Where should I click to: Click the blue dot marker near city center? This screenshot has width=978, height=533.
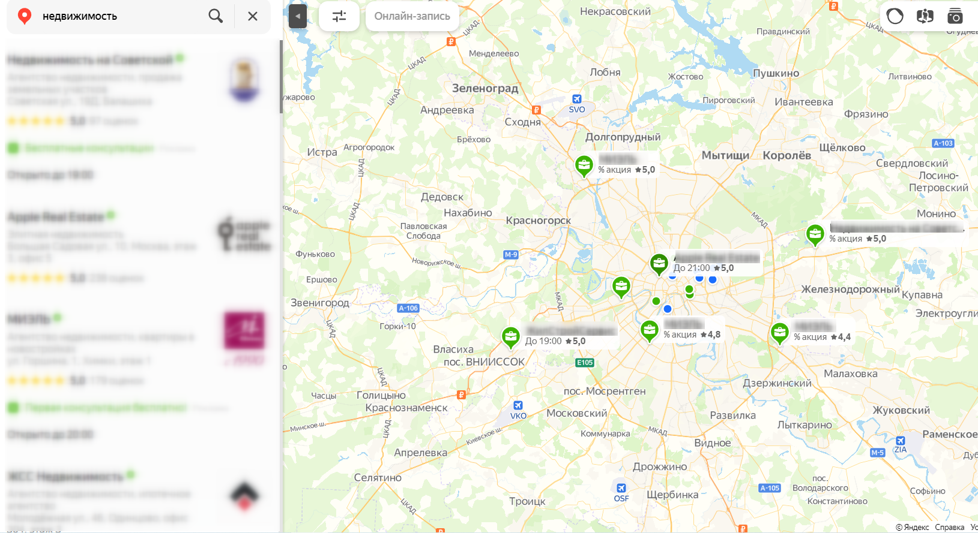click(x=668, y=309)
